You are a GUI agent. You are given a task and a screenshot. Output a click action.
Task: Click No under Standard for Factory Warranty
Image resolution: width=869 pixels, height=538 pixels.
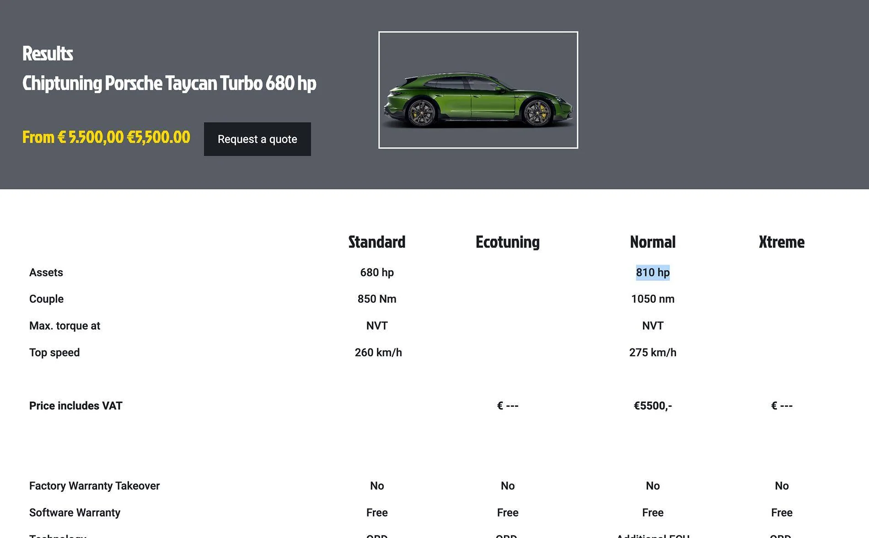point(377,486)
